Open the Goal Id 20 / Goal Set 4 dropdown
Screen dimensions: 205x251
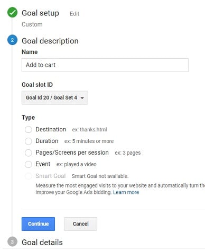click(55, 98)
